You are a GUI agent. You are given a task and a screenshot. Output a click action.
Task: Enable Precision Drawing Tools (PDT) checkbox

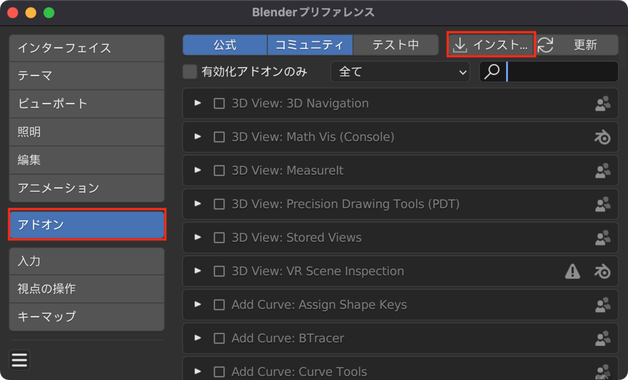[x=219, y=204]
